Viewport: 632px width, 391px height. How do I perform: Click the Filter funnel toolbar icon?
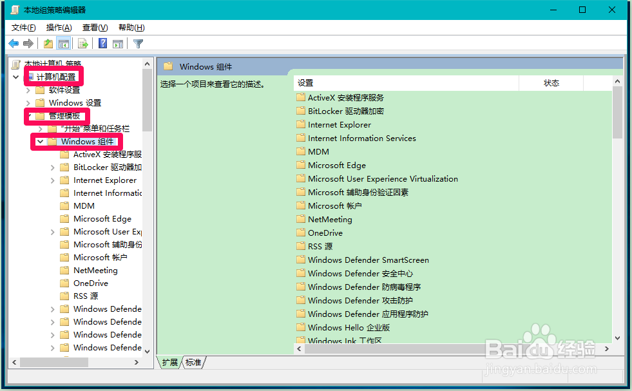point(139,44)
